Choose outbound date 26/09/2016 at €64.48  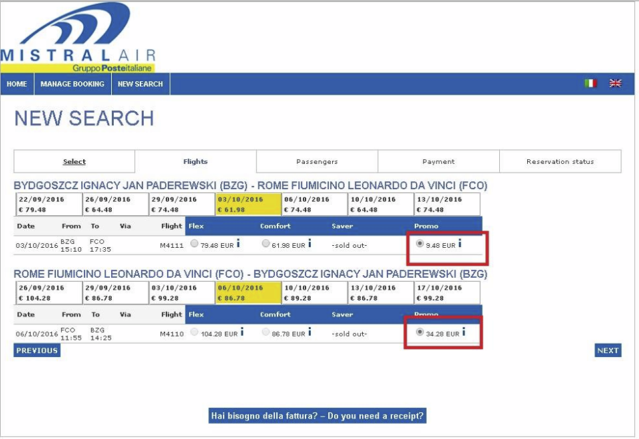pos(115,205)
